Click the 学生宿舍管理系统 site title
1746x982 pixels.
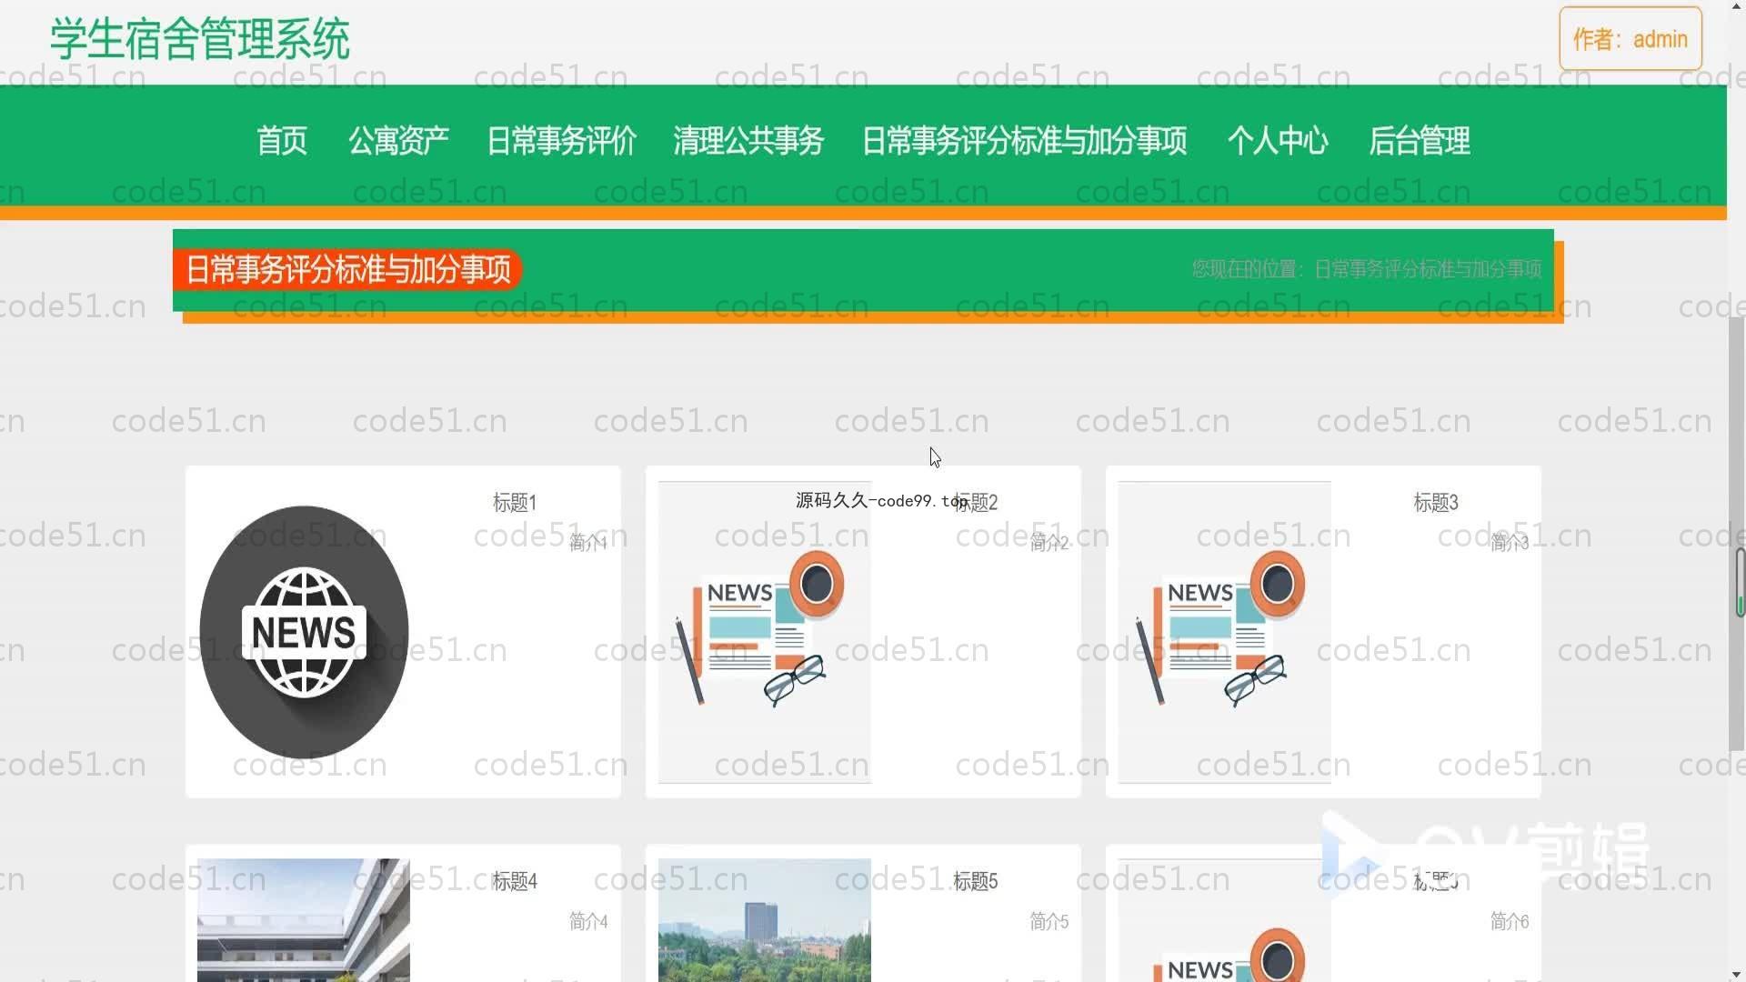point(200,39)
